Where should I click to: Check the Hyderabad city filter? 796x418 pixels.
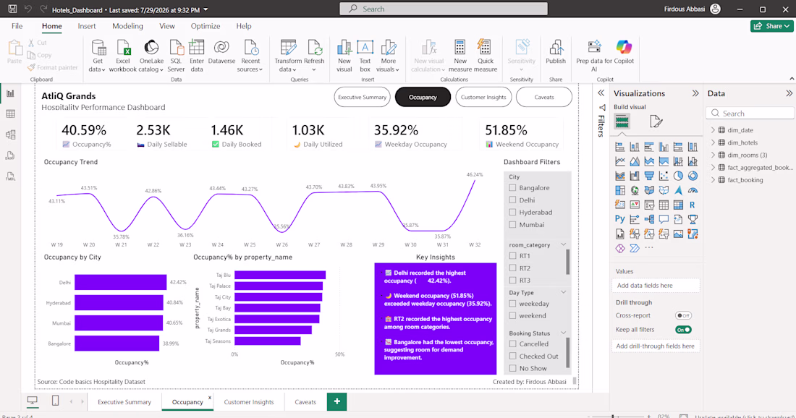coord(512,212)
